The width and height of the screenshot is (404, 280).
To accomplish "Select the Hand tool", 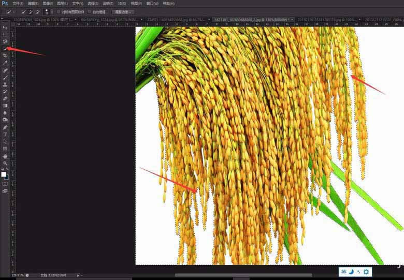I will (5, 156).
